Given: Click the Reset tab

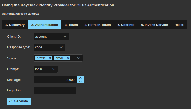Looking at the screenshot, I should tap(179, 25).
